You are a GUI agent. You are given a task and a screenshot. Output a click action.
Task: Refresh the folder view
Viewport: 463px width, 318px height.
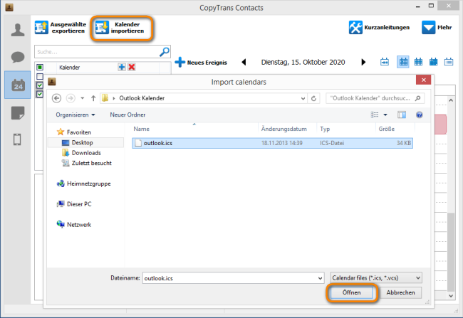[313, 98]
